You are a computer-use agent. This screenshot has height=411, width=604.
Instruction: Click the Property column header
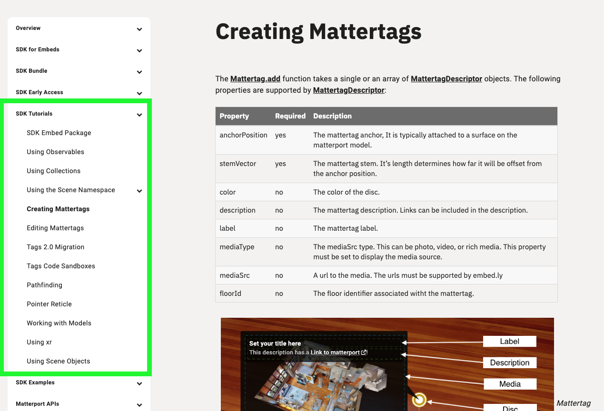(234, 116)
